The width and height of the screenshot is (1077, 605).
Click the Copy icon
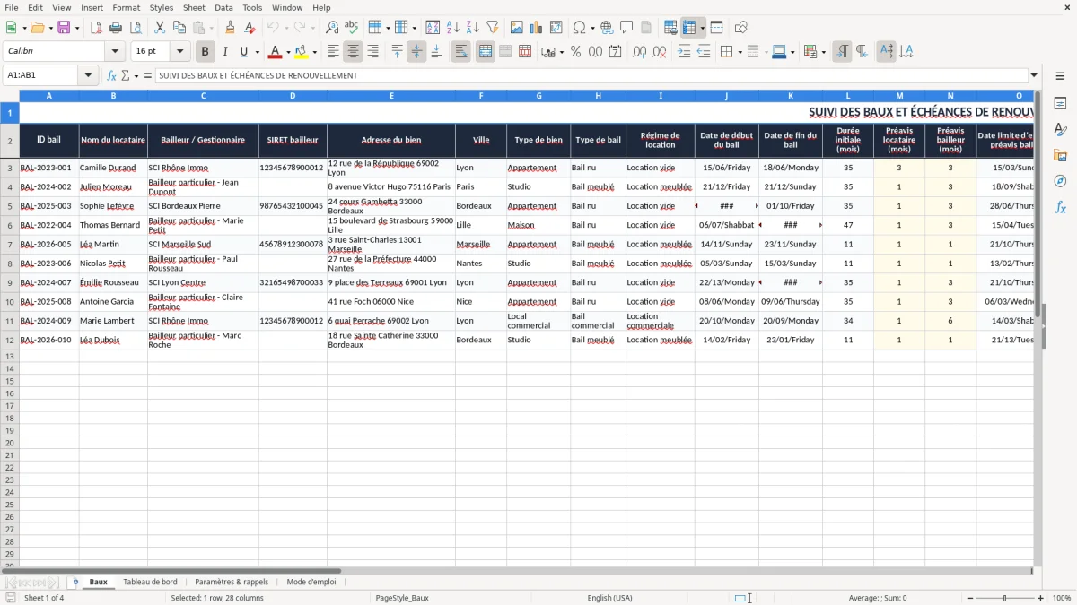[x=179, y=28]
